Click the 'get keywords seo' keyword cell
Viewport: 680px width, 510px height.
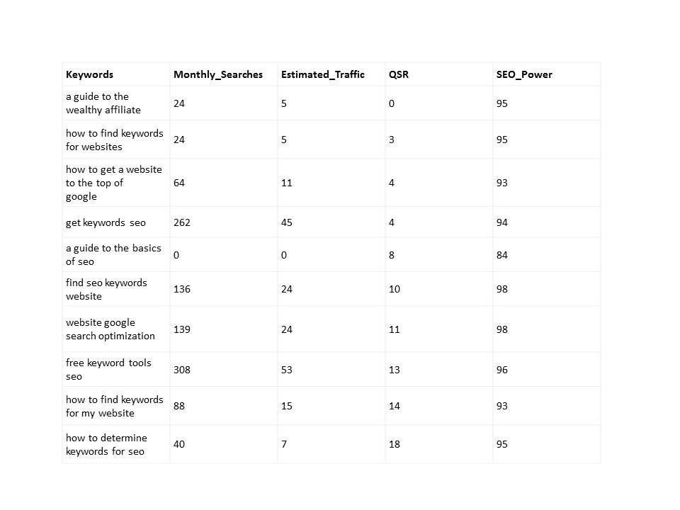(106, 222)
